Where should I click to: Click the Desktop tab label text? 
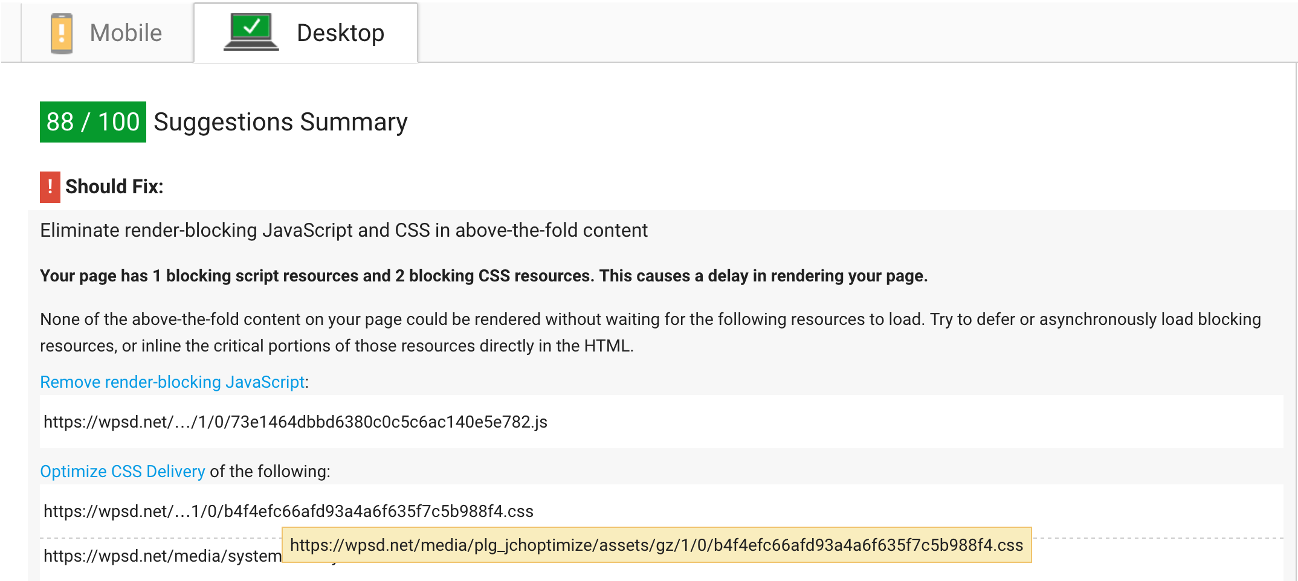click(x=341, y=33)
